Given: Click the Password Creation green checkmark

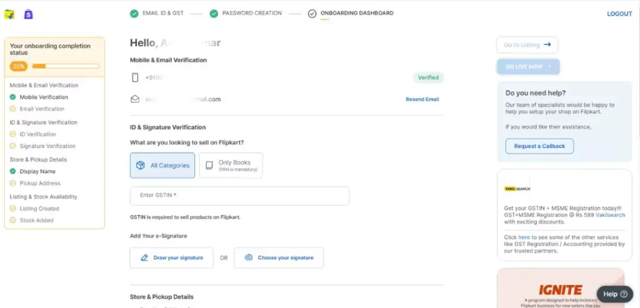Looking at the screenshot, I should click(214, 14).
